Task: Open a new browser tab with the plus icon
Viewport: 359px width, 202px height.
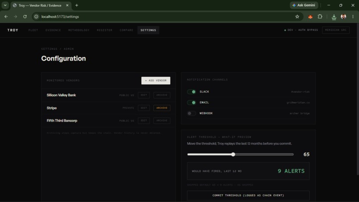Action: click(x=77, y=5)
